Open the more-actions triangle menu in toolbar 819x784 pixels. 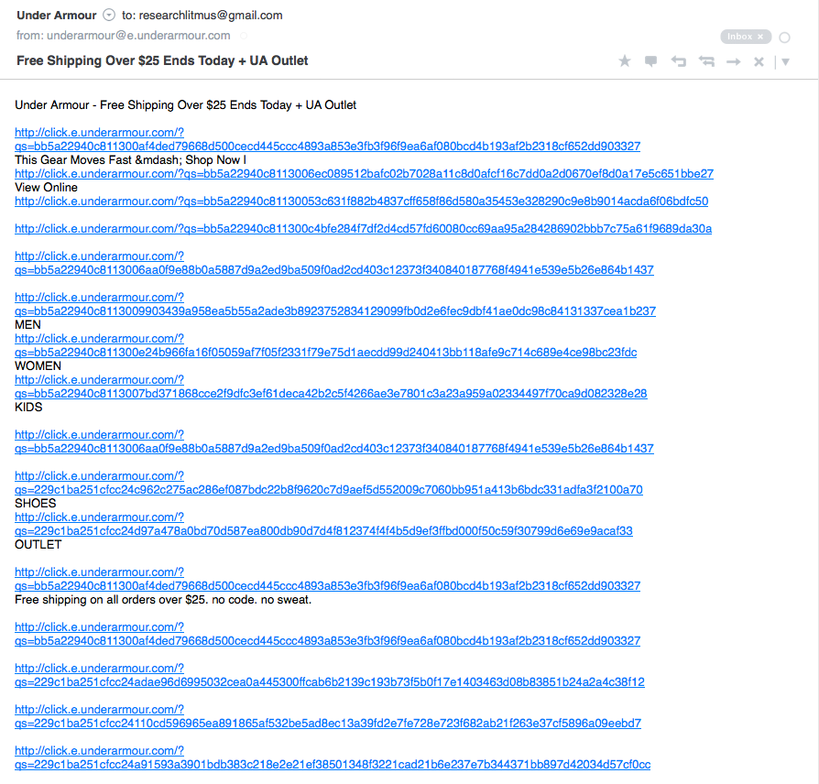click(785, 62)
